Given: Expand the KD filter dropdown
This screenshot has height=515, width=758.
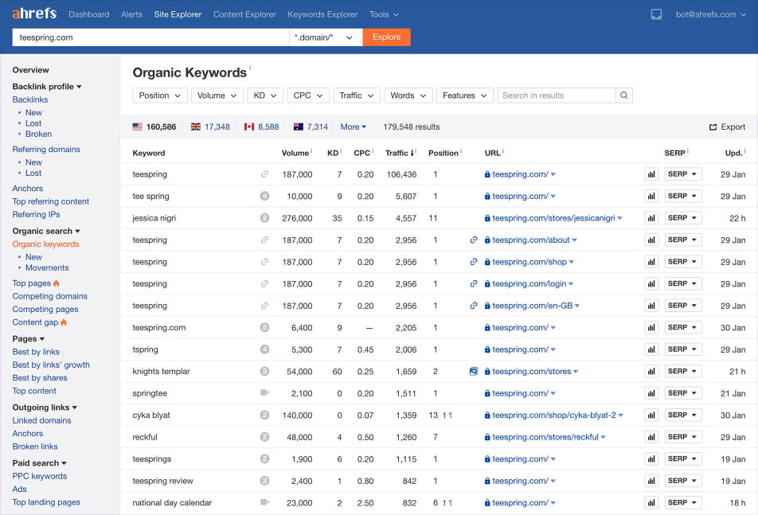Looking at the screenshot, I should pos(264,96).
